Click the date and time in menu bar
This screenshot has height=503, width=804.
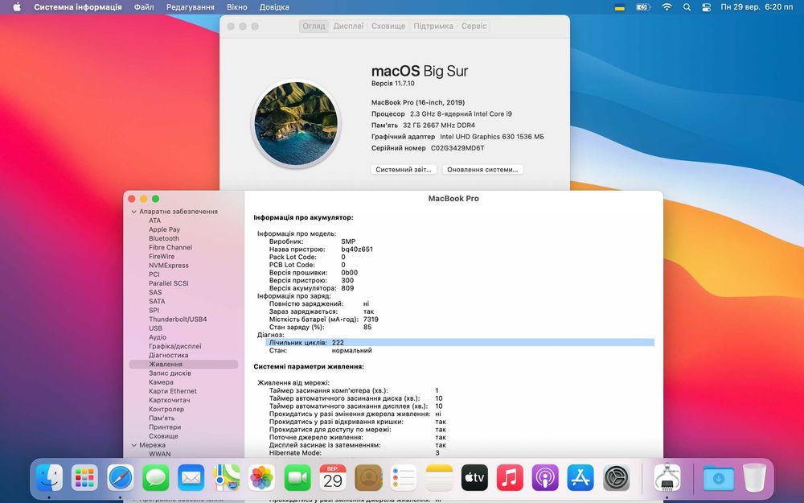tap(757, 7)
